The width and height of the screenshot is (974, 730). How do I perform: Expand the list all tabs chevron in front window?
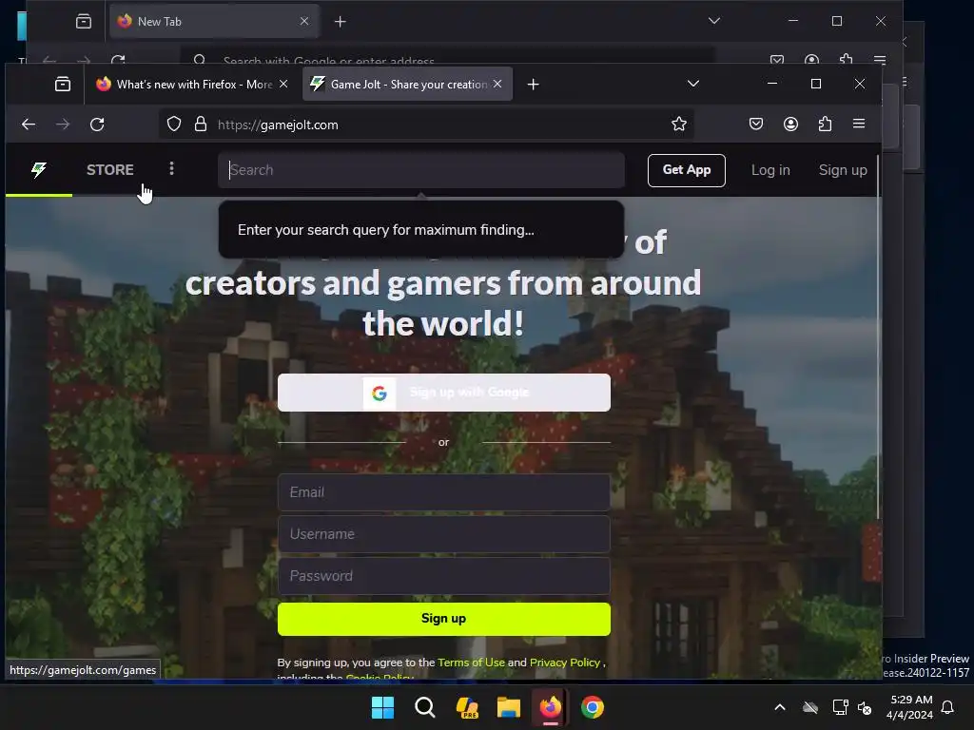click(693, 84)
